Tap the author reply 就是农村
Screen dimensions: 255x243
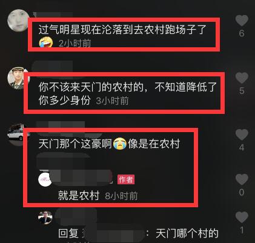(79, 196)
